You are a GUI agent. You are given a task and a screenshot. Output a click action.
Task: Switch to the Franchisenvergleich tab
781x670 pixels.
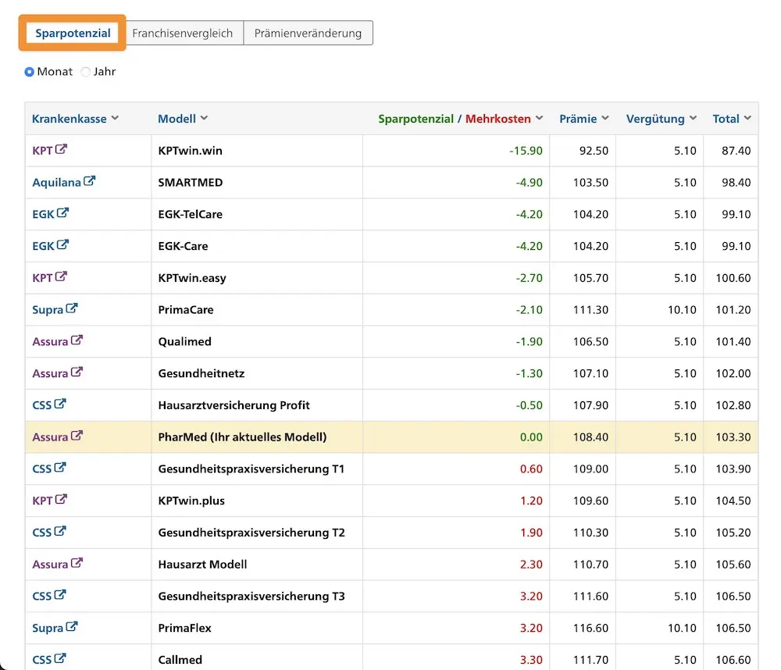[x=182, y=33]
